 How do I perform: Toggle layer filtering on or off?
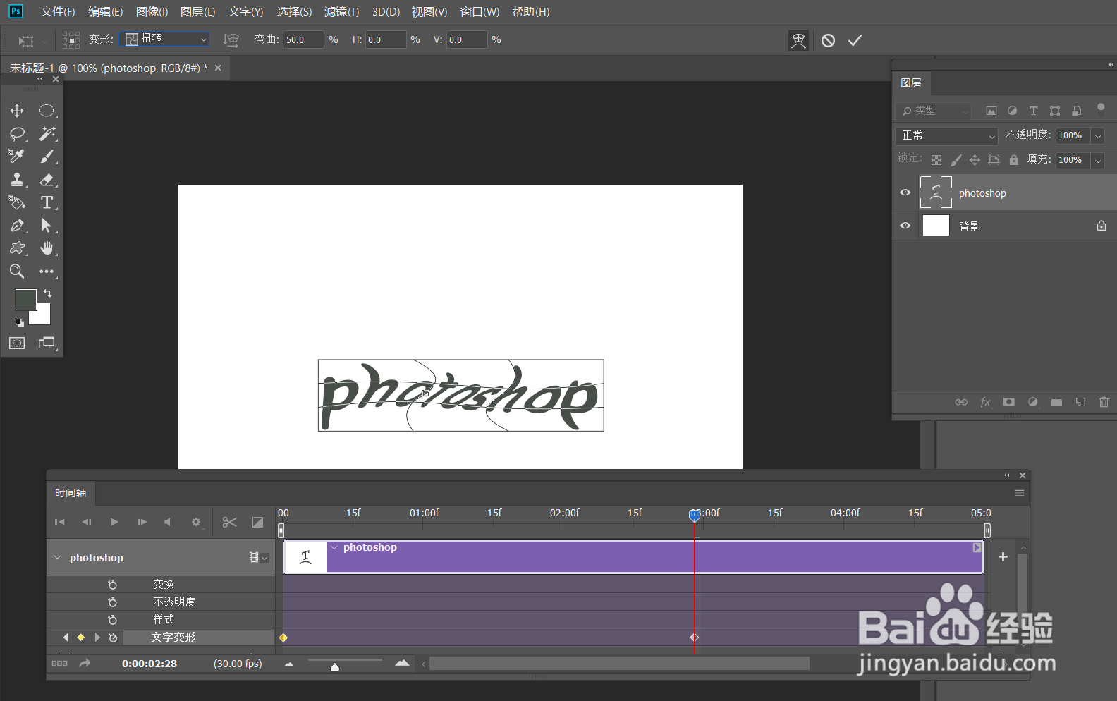pos(1101,109)
